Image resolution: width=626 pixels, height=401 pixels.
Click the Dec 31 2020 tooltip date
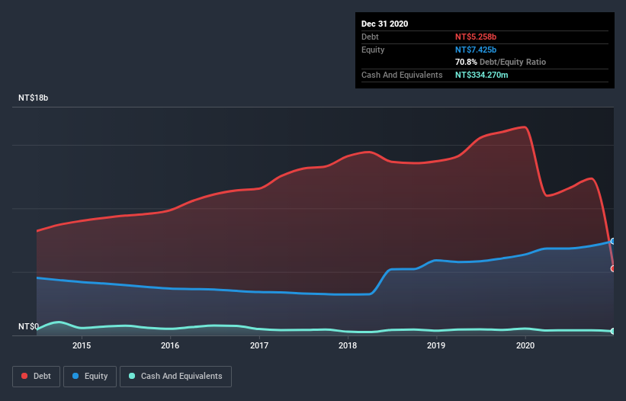click(x=385, y=24)
